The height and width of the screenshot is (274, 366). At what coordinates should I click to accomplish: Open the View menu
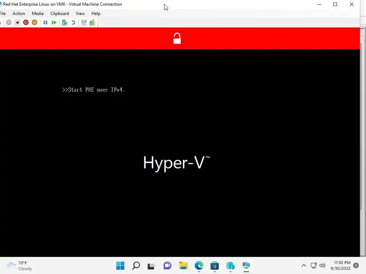click(80, 14)
